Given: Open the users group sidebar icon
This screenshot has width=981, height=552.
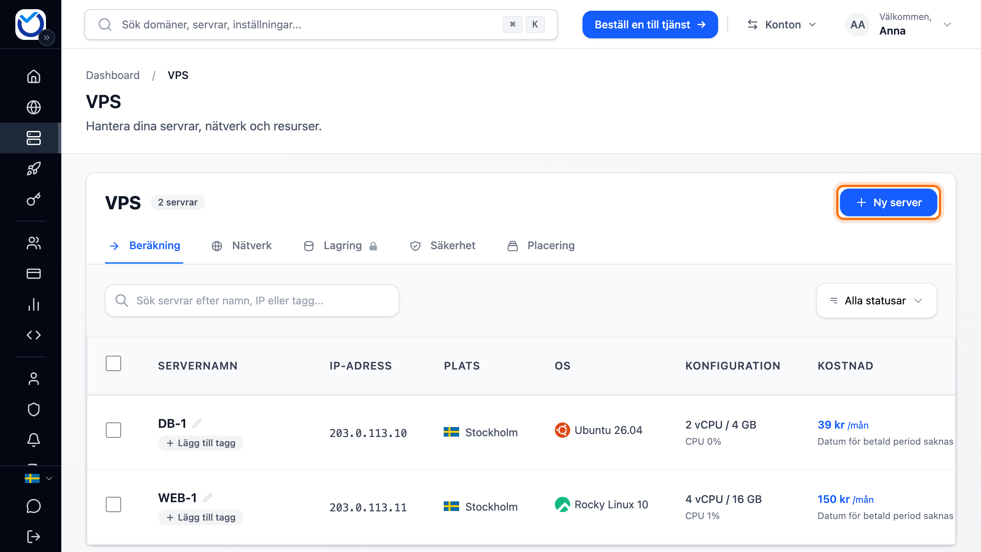Looking at the screenshot, I should [x=34, y=243].
